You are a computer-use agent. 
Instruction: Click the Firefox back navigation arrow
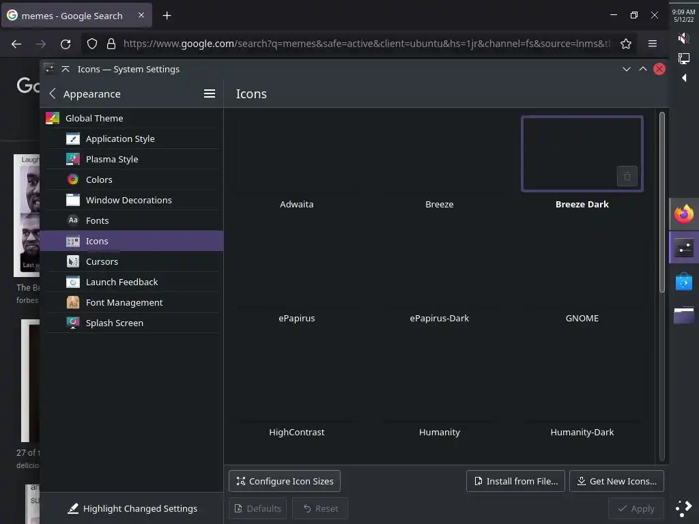pyautogui.click(x=16, y=44)
